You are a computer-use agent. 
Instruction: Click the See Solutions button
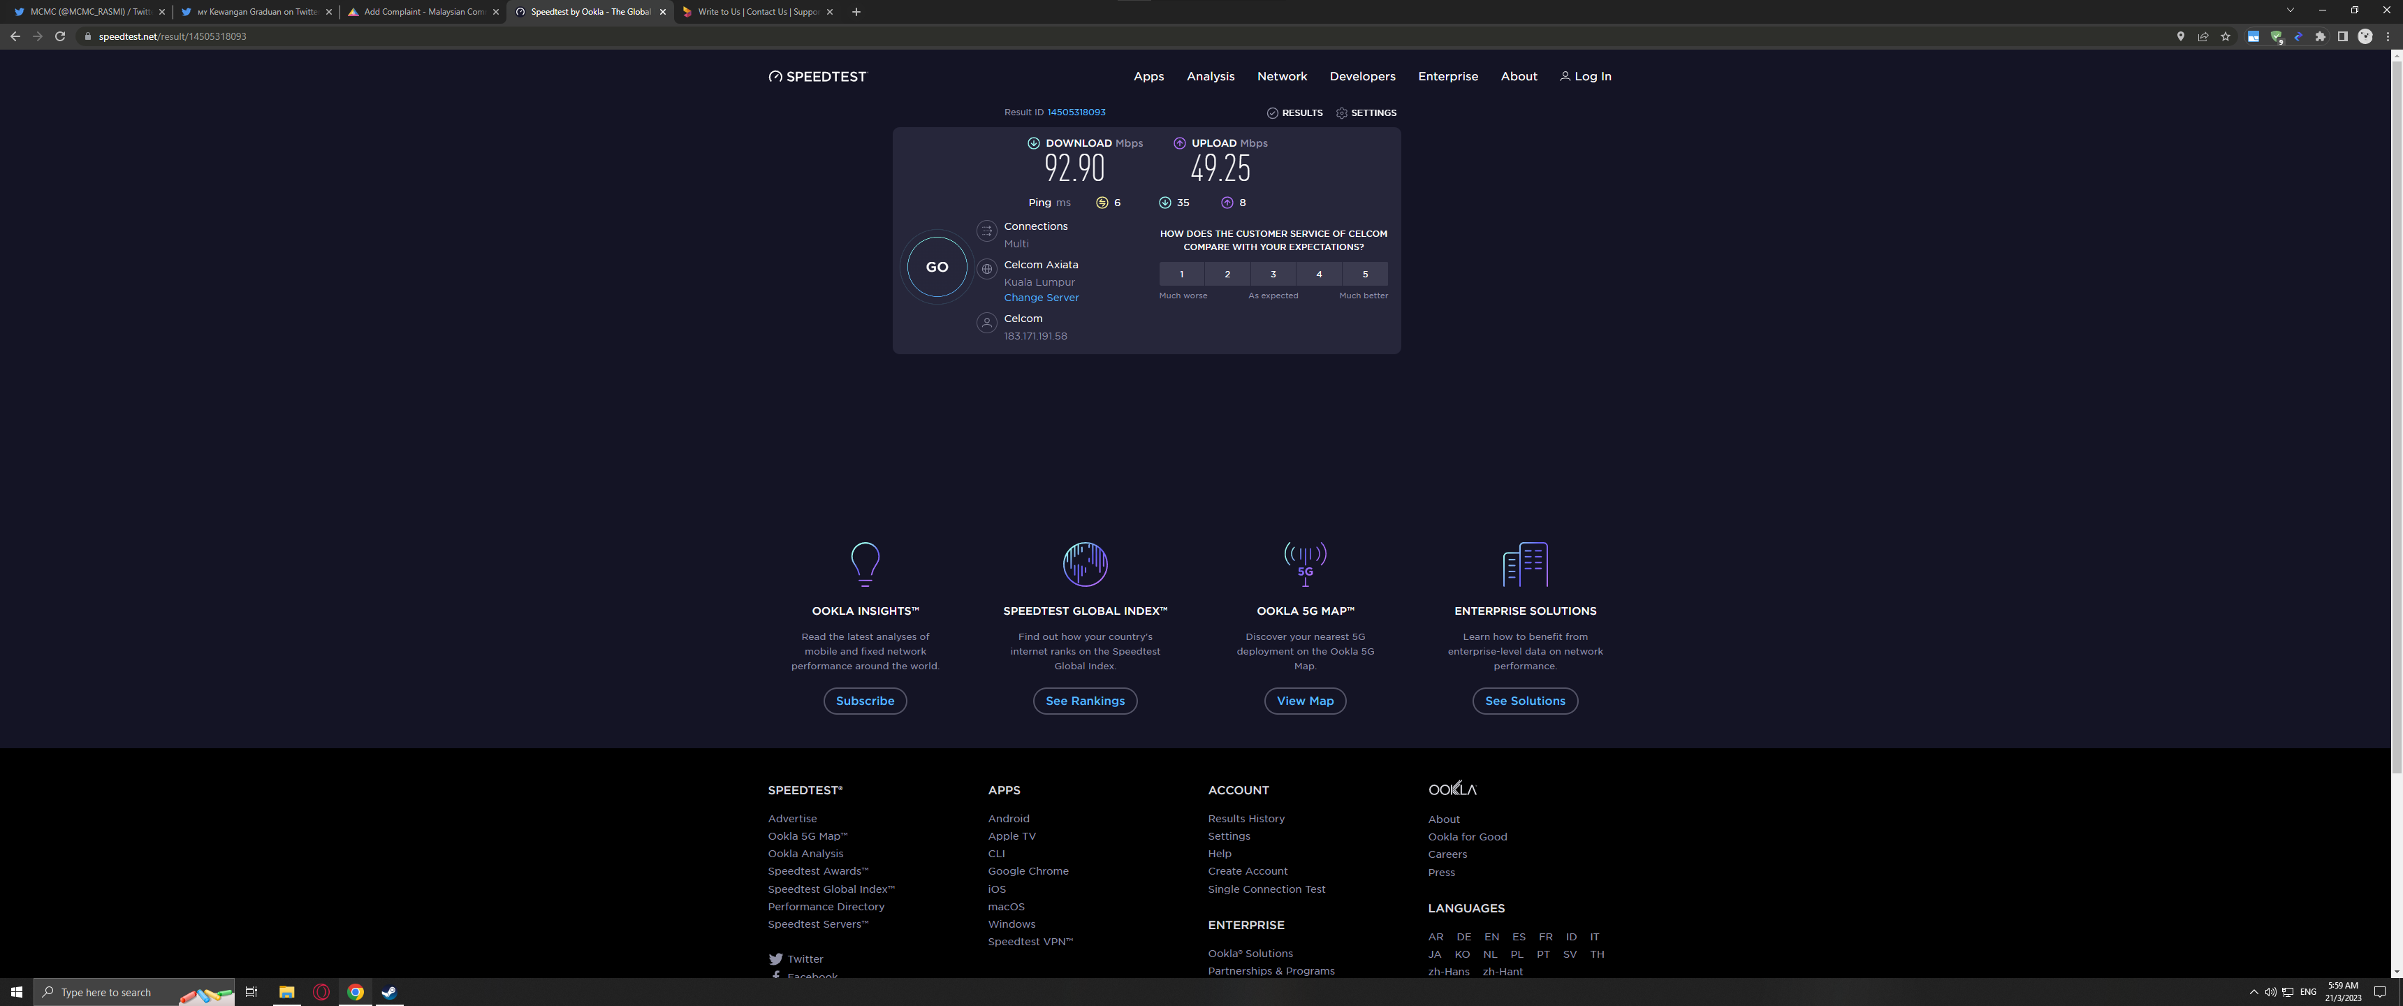coord(1525,701)
